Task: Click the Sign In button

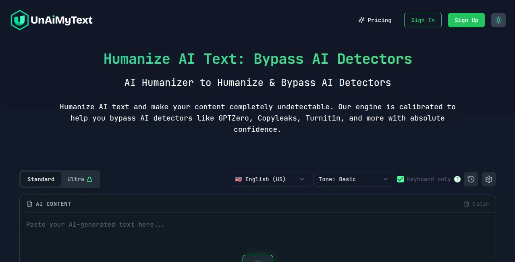Action: click(423, 20)
